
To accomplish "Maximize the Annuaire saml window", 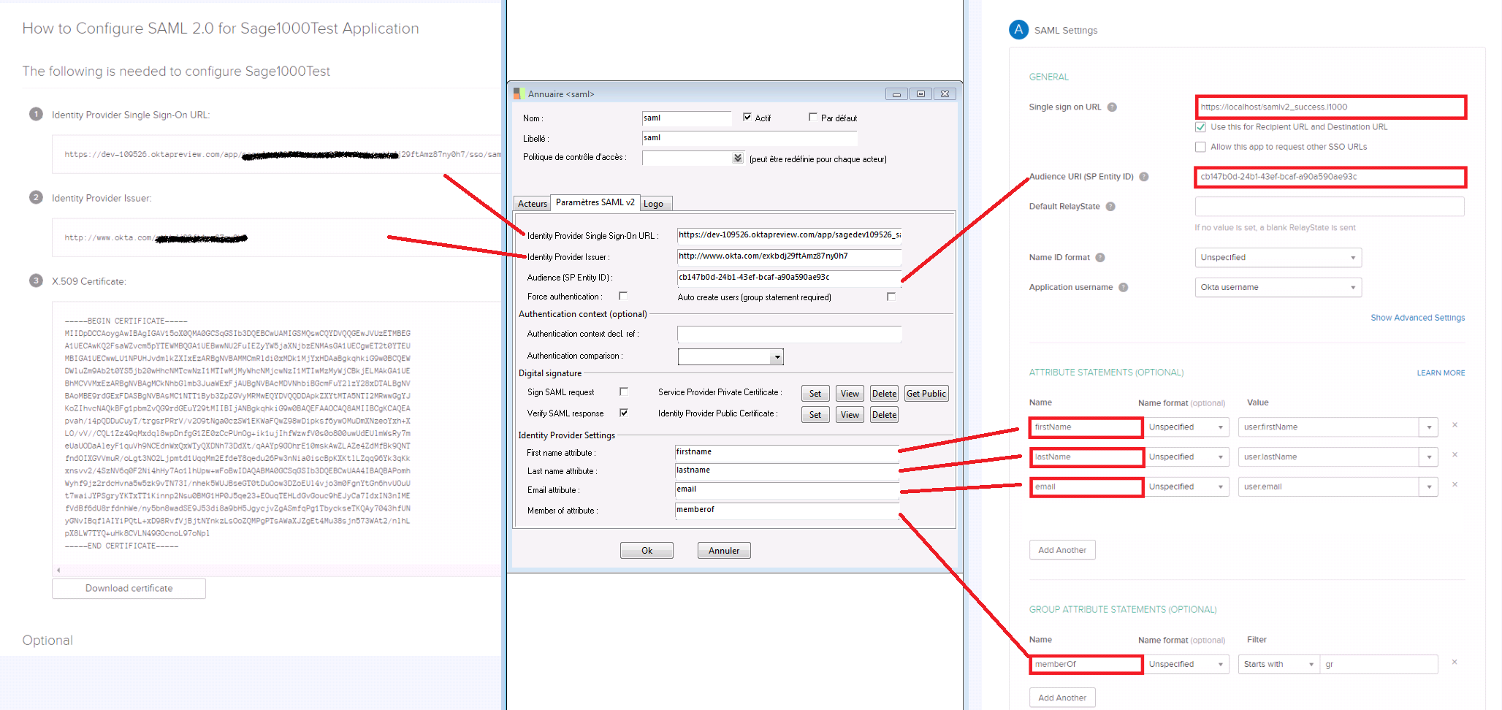I will 920,94.
